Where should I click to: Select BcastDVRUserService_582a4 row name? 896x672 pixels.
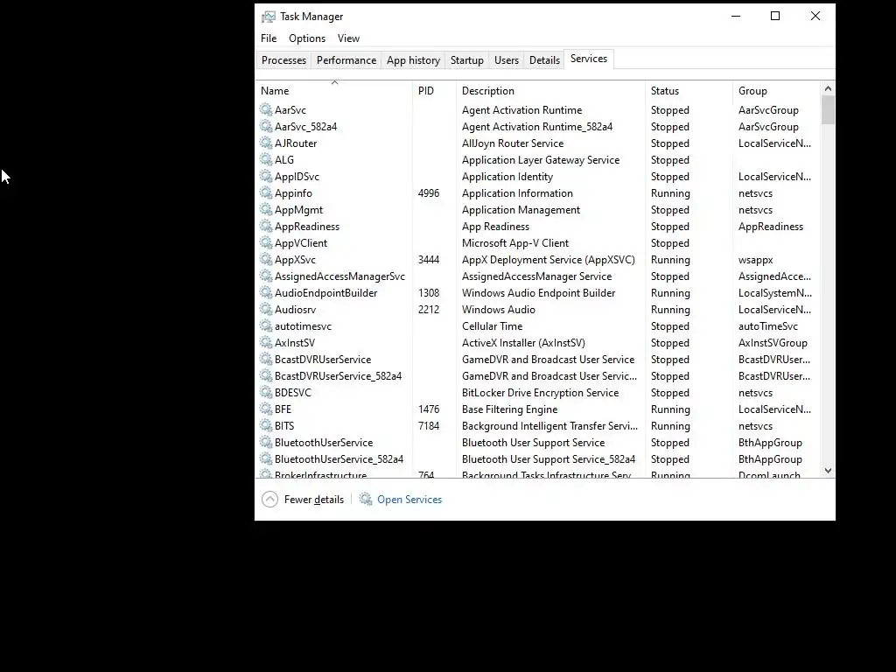click(339, 376)
